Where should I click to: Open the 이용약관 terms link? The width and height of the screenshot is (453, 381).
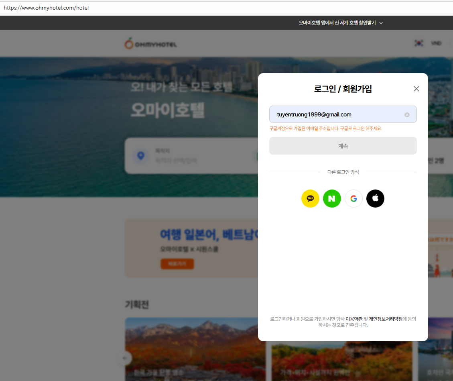click(354, 319)
